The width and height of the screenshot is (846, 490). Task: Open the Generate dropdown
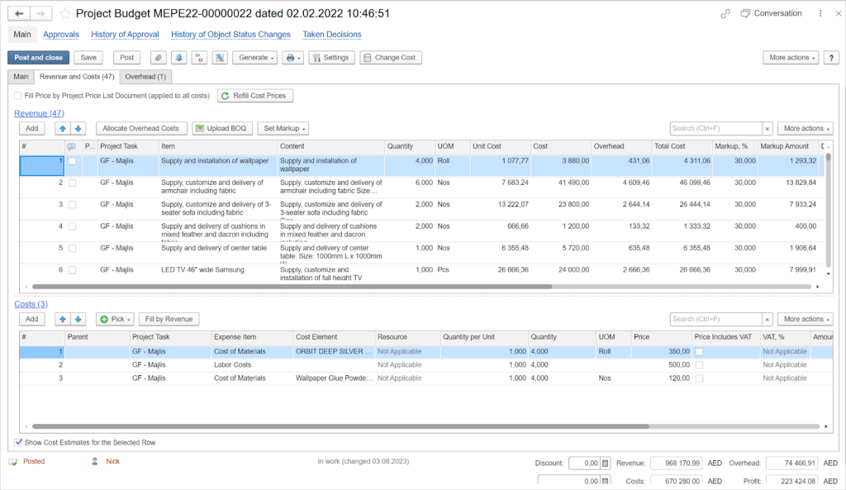click(254, 58)
